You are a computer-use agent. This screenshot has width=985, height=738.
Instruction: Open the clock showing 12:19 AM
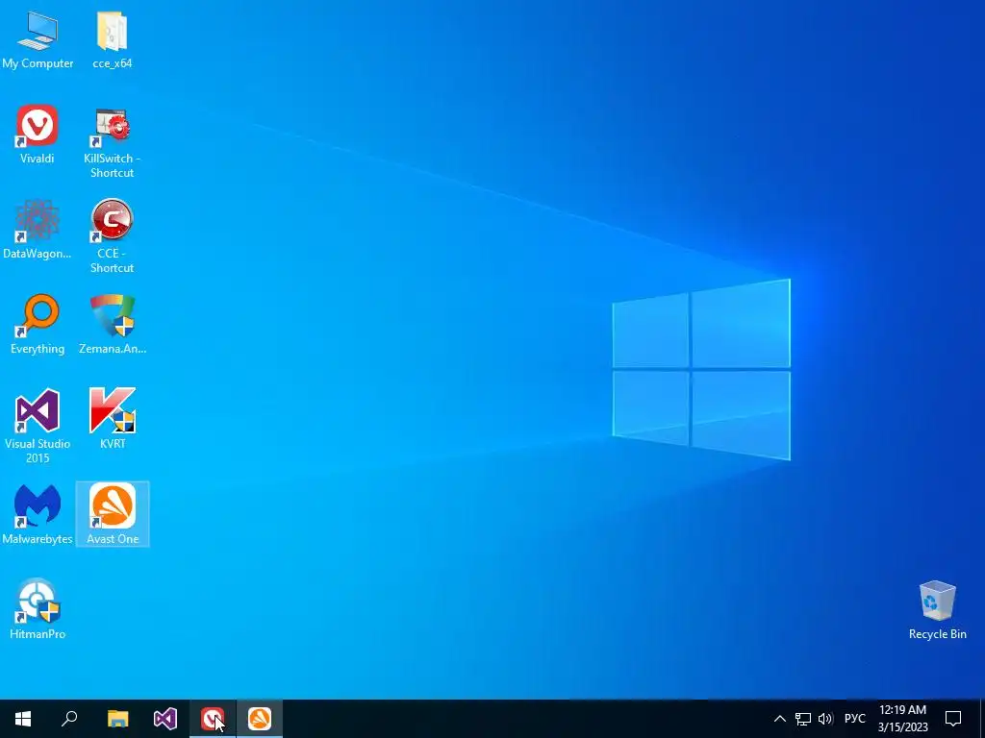[902, 719]
